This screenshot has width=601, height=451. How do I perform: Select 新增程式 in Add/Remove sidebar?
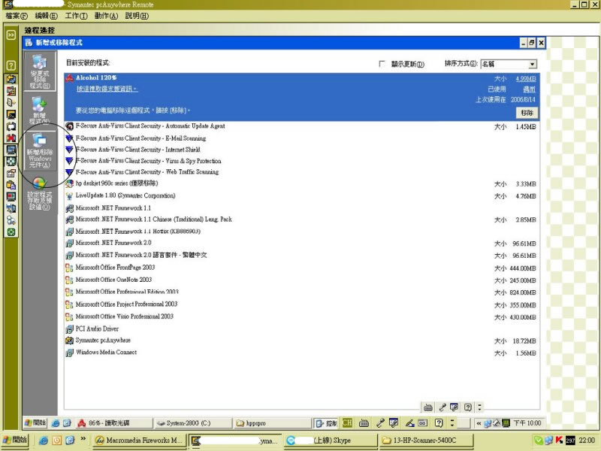tap(40, 110)
